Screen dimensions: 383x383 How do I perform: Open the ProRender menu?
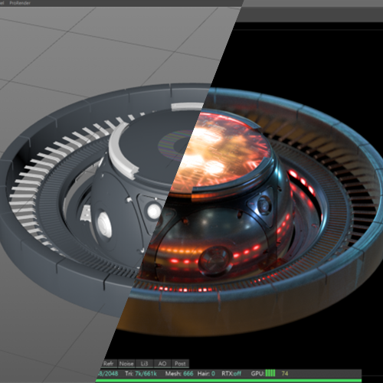(x=20, y=3)
